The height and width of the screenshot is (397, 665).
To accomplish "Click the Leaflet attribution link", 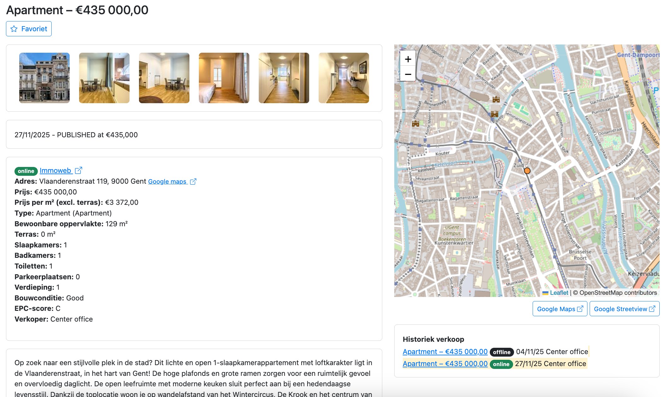I will (559, 293).
